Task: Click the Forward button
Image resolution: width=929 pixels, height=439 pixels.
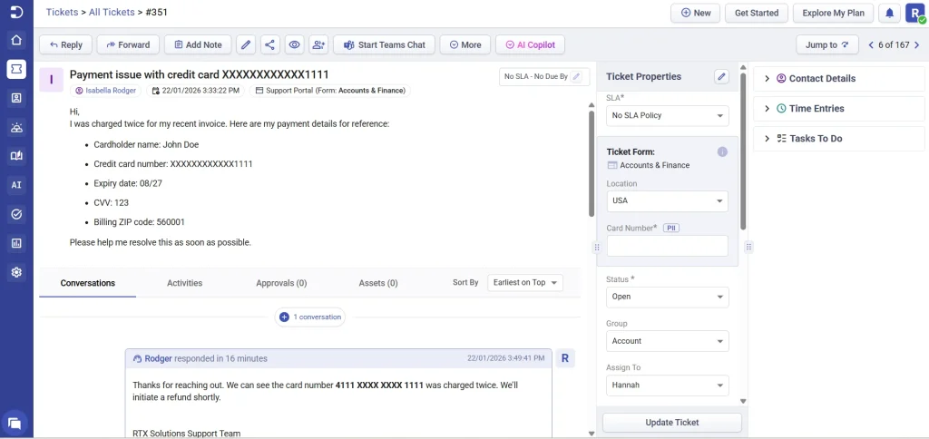Action: [x=128, y=44]
